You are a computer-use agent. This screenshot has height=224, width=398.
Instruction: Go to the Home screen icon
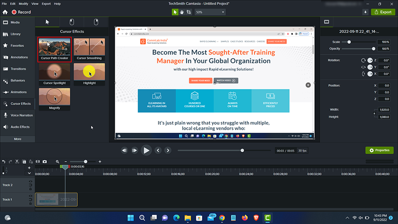pyautogui.click(x=5, y=12)
